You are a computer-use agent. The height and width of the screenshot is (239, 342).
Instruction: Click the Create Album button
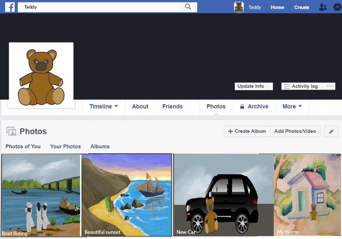coord(247,131)
